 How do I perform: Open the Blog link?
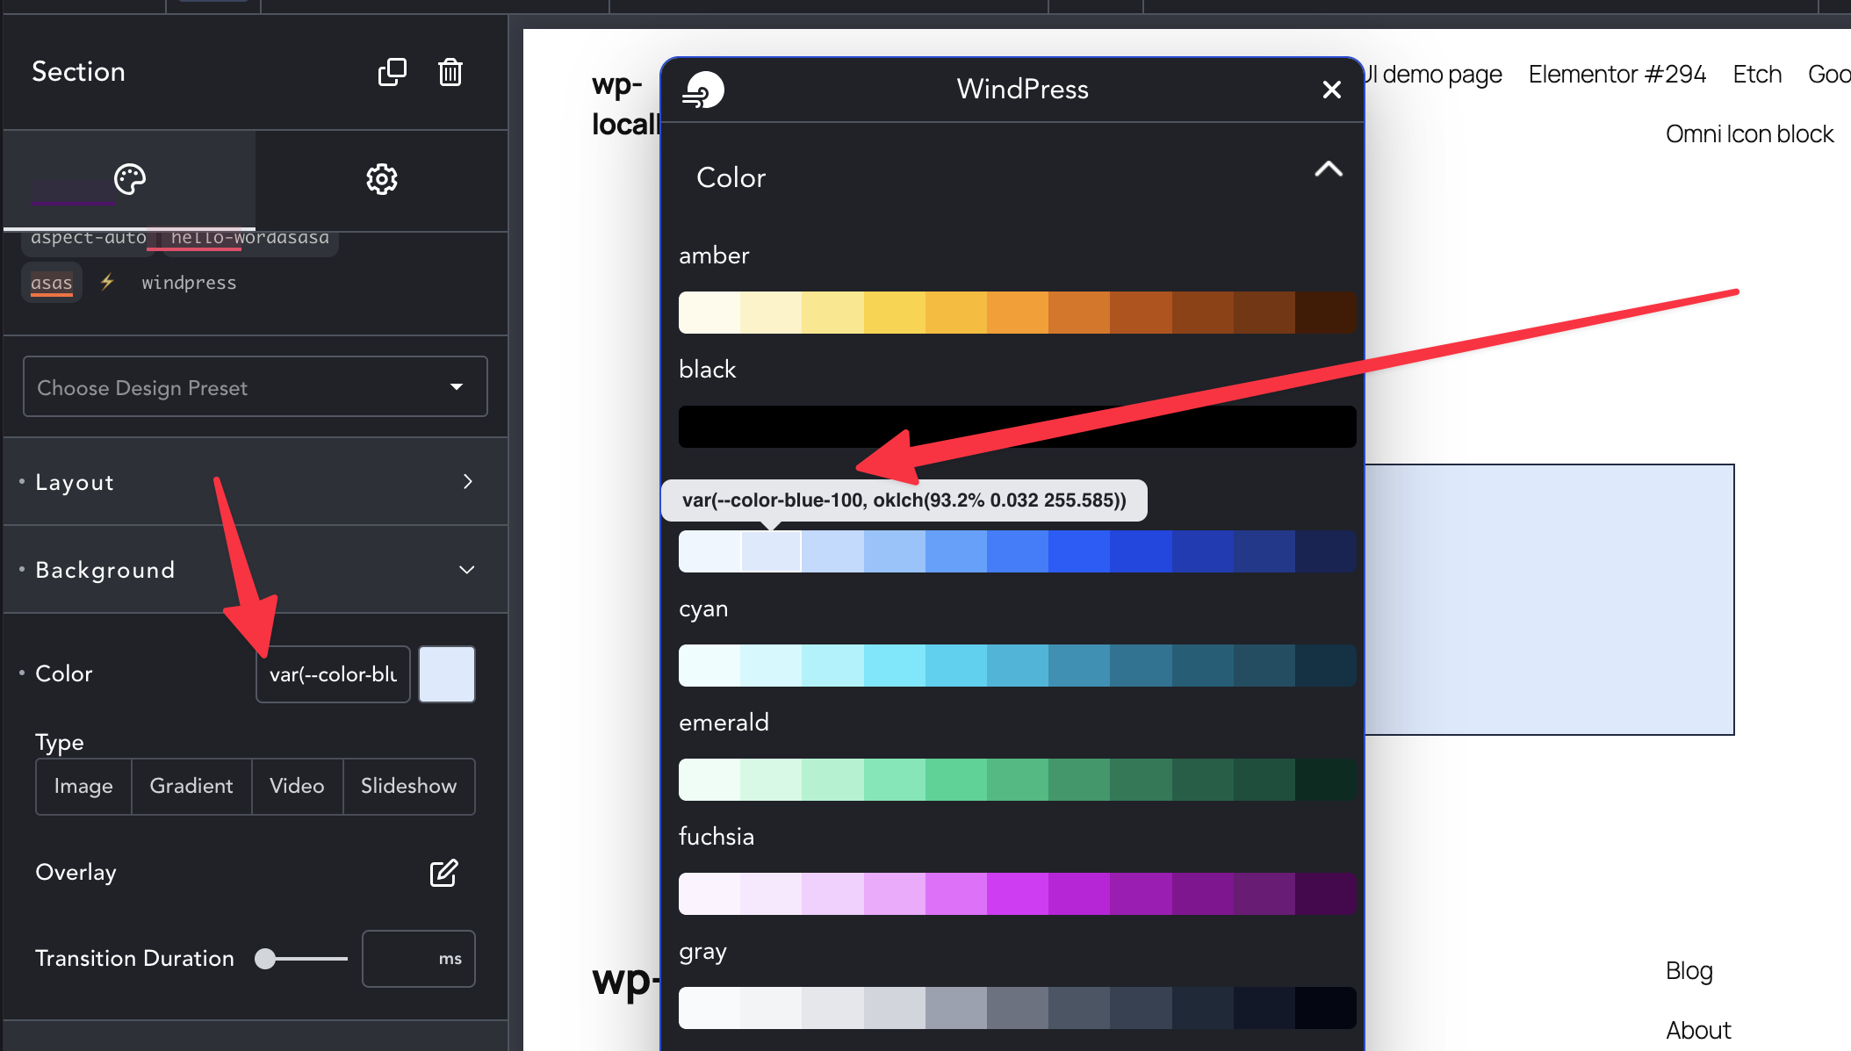[1689, 970]
